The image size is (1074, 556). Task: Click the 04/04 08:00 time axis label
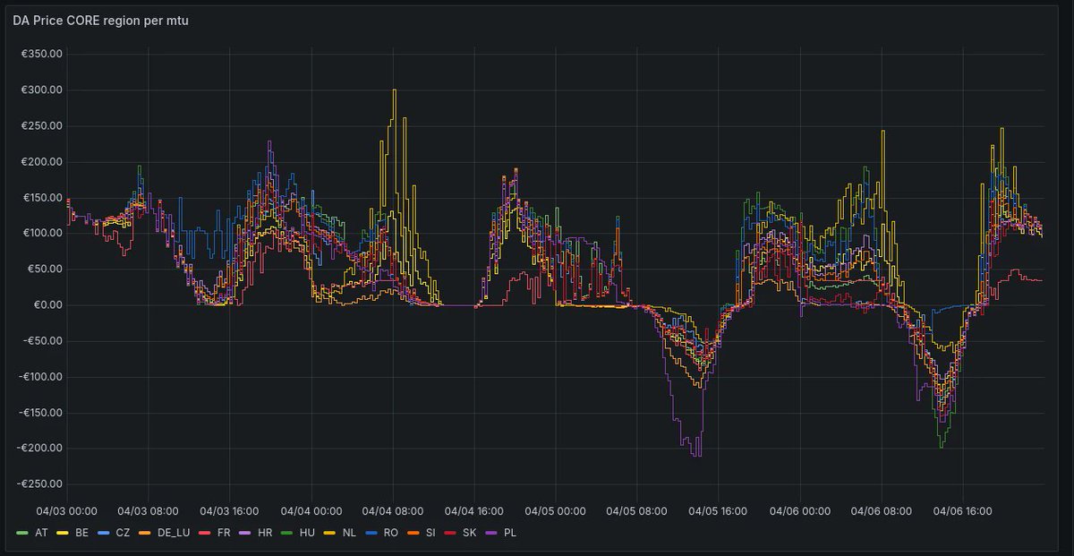(x=393, y=511)
